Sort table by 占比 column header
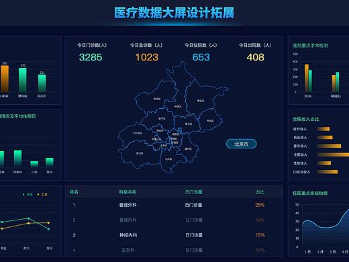The height and width of the screenshot is (262, 349). (260, 192)
